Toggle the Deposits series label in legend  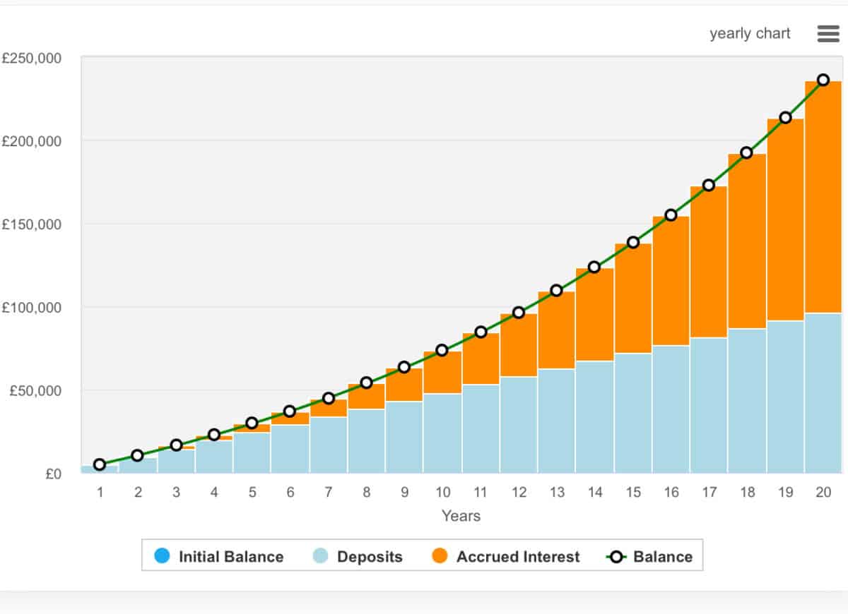point(370,556)
